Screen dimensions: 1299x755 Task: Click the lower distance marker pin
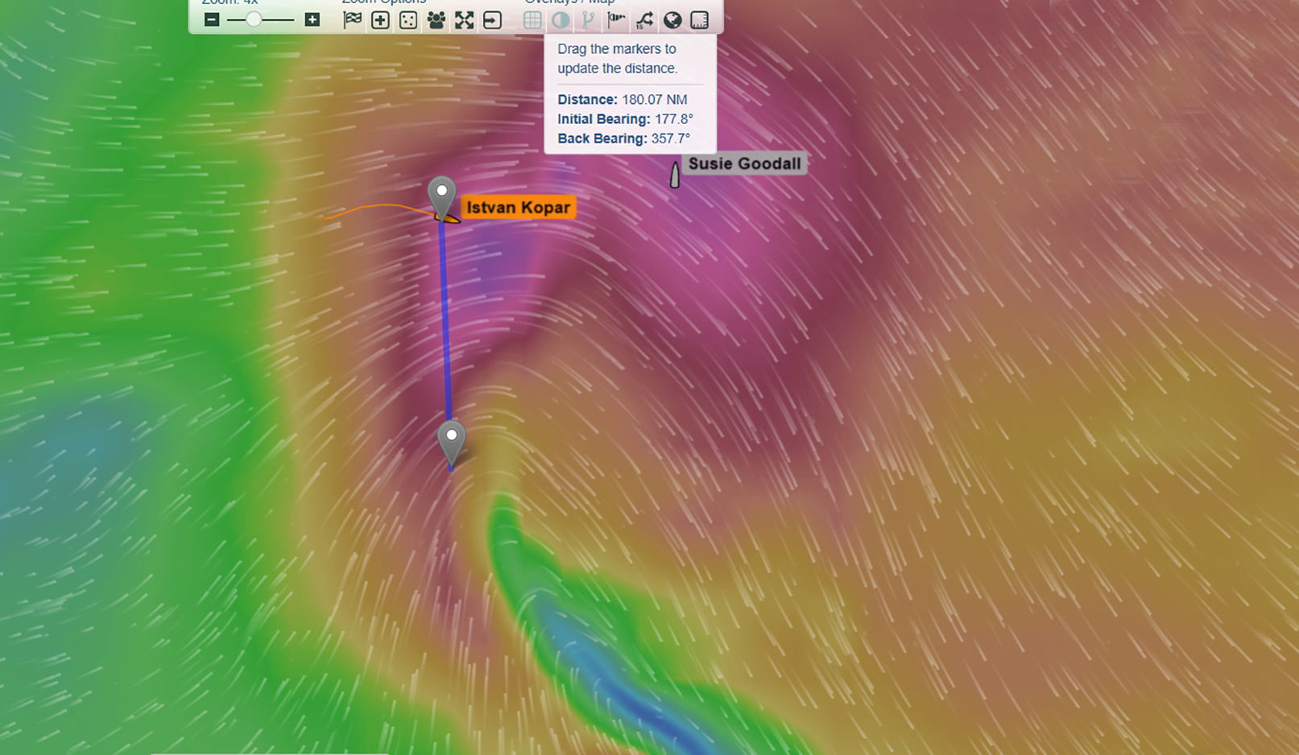[x=452, y=441]
